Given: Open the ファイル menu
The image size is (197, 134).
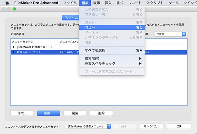Looking at the screenshot, I should coord(70,3).
